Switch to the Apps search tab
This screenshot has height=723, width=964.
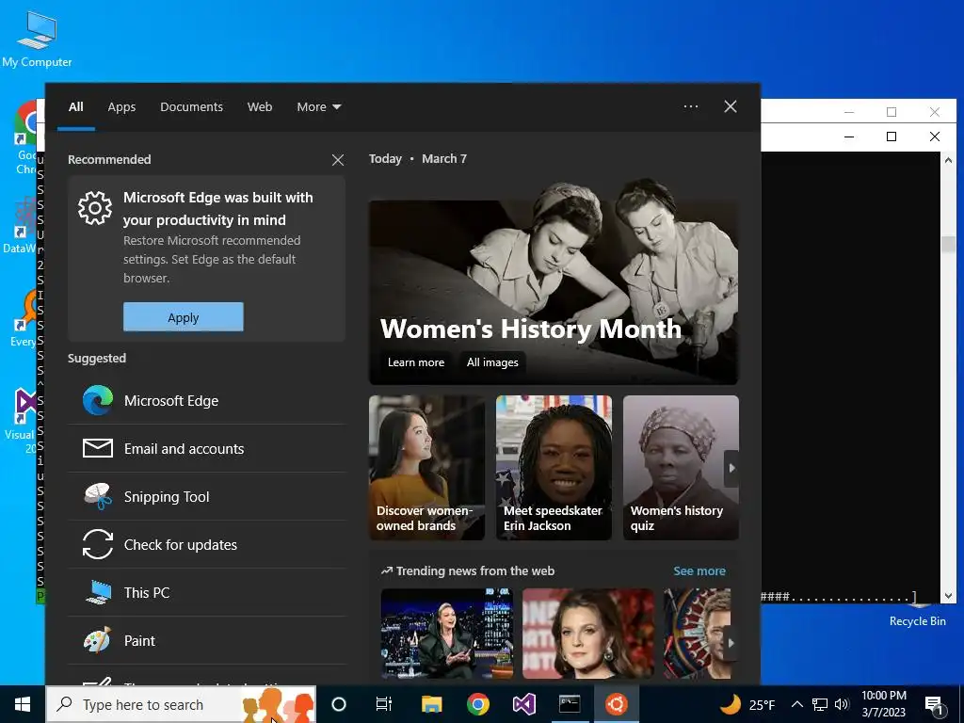[x=121, y=107]
